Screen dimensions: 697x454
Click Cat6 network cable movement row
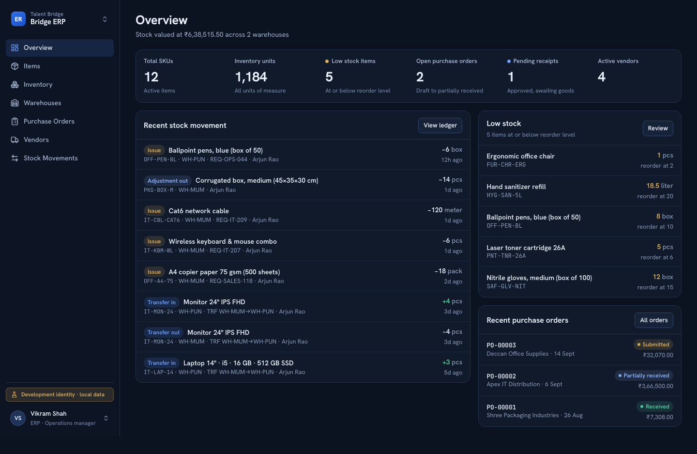303,215
